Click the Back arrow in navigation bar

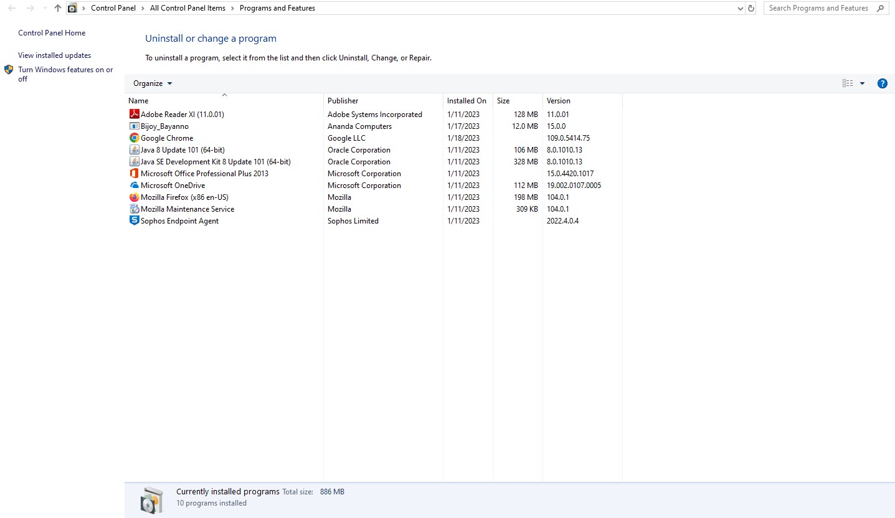point(12,8)
